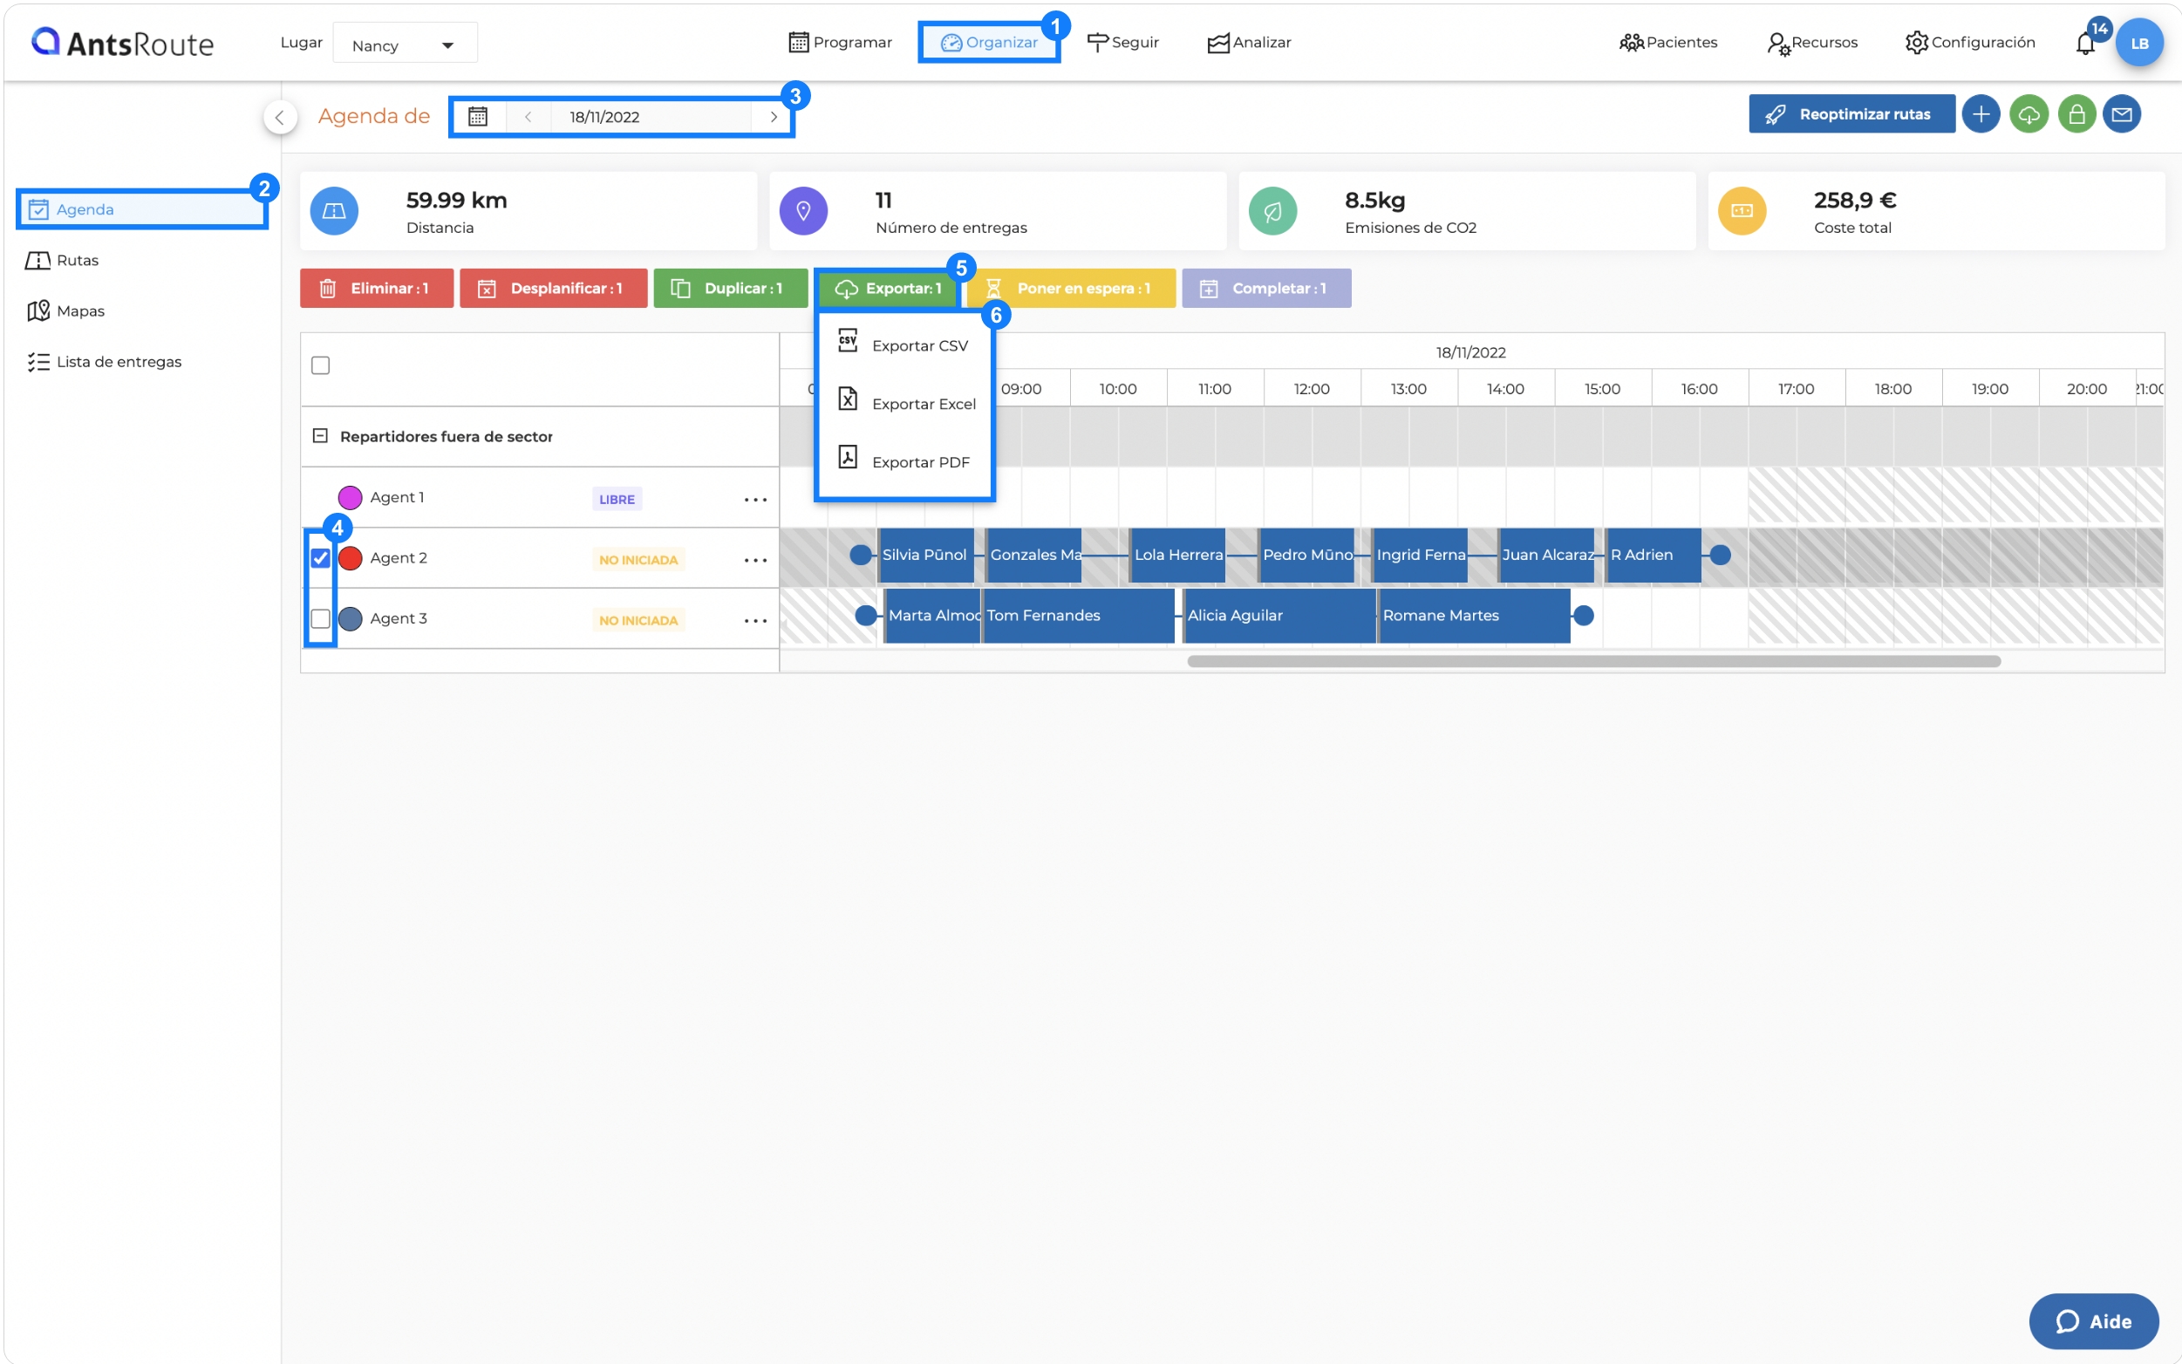This screenshot has height=1364, width=2182.
Task: Click the Poner en espera: 1 button
Action: 1071,288
